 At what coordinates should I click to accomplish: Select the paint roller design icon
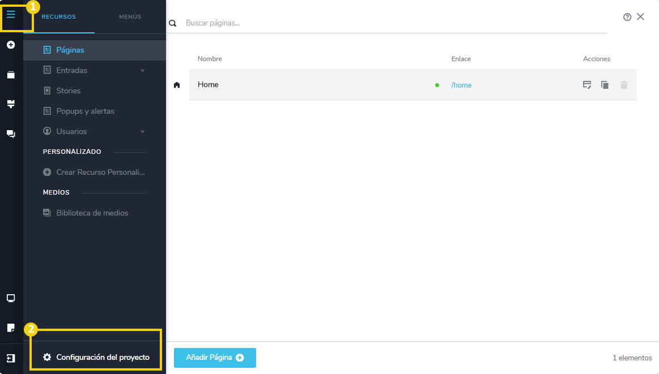(x=11, y=104)
